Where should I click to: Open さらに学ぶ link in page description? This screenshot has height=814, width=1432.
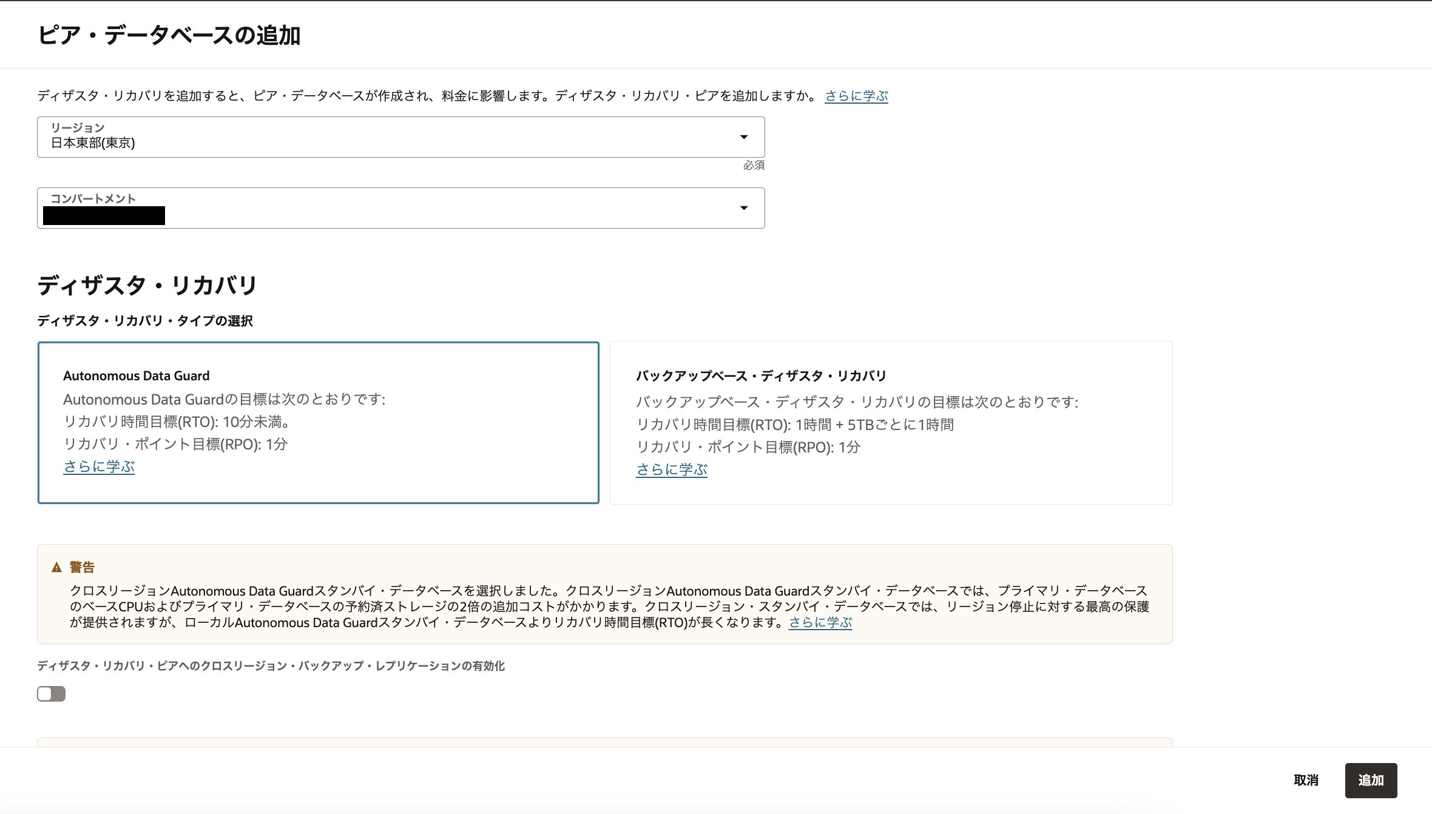click(856, 95)
